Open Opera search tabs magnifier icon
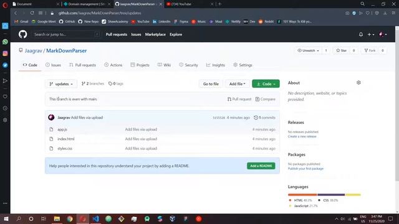The image size is (399, 224). click(362, 4)
